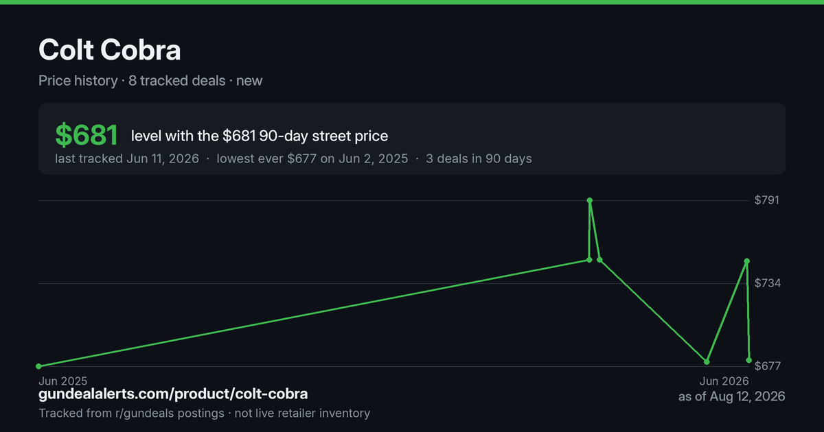Click the data point just before the $791 spike

coord(589,260)
